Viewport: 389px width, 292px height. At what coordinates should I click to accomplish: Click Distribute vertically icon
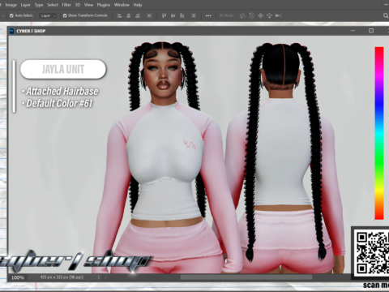149,15
